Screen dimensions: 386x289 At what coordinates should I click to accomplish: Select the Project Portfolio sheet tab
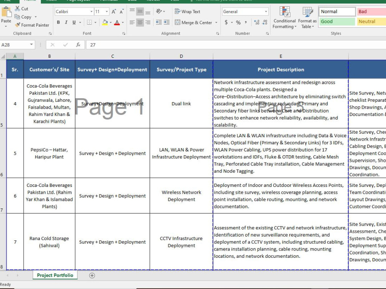click(55, 275)
